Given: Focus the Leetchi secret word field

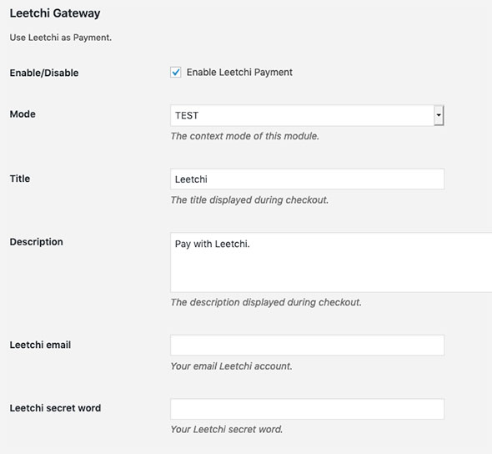Looking at the screenshot, I should pyautogui.click(x=307, y=409).
